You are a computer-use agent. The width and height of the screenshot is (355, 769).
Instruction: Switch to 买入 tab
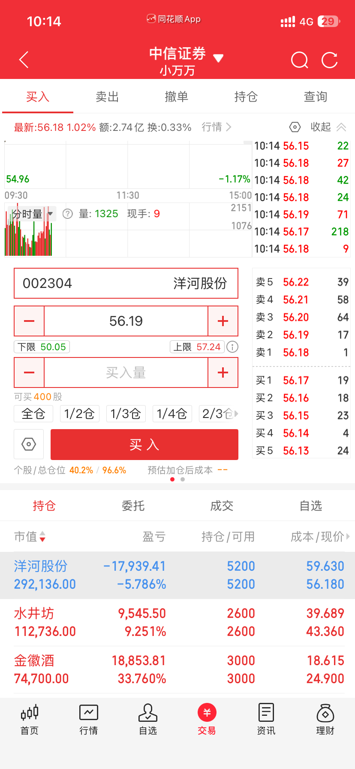(x=38, y=97)
